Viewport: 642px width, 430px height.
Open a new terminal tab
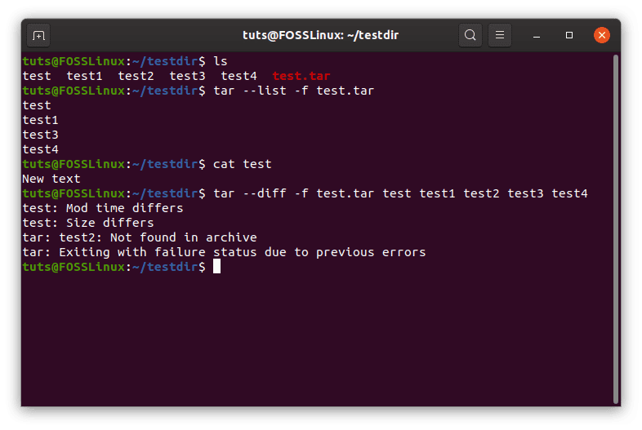pos(38,36)
